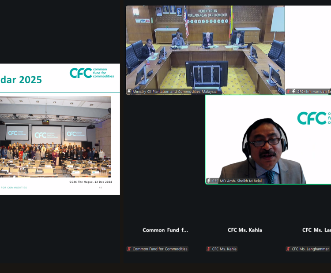Click the large 'Common Fund f...' participant name
331x273 pixels.
pos(165,230)
